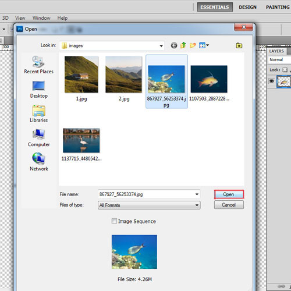
Task: Open the Files of type dropdown
Action: (149, 205)
